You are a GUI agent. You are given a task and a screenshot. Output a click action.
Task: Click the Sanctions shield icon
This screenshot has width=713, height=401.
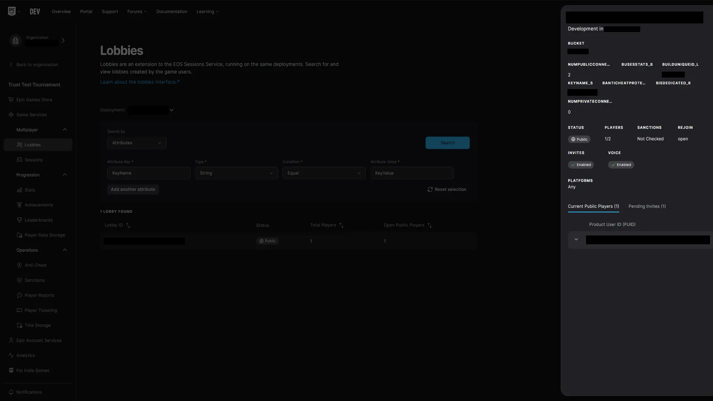(19, 280)
